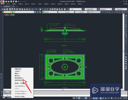Screen dimensions: 128x100
Task: Choose 移动或复制(M) in context menu
Action: pyautogui.click(x=19, y=78)
